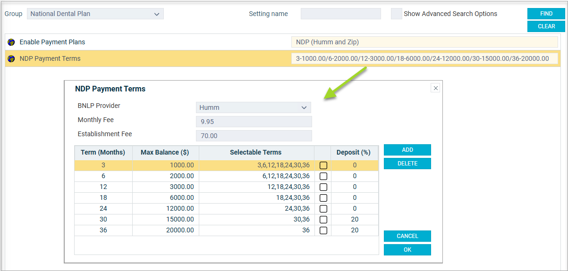The width and height of the screenshot is (568, 271).
Task: Tick checkbox in the 18 month term row
Action: click(323, 198)
